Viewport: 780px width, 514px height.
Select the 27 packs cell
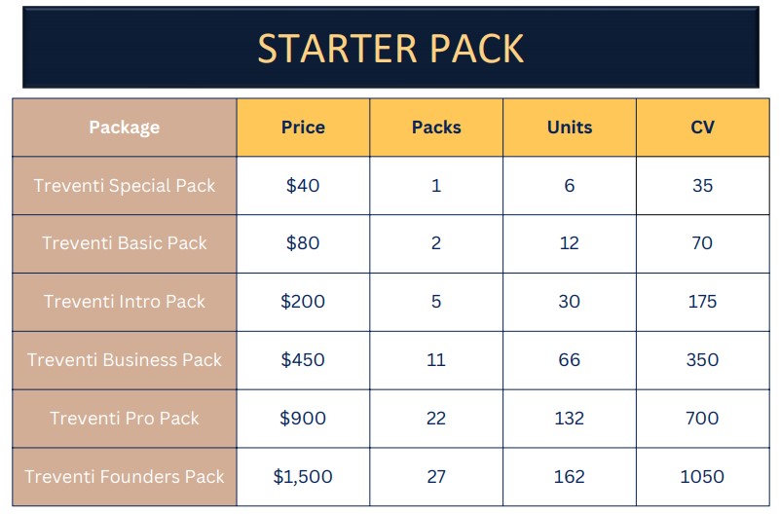(436, 477)
